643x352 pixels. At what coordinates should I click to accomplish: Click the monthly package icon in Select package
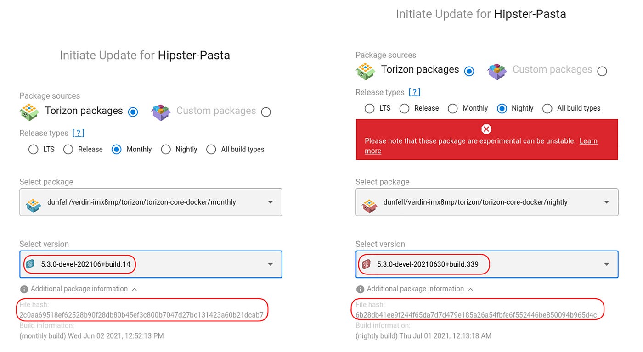pos(33,202)
